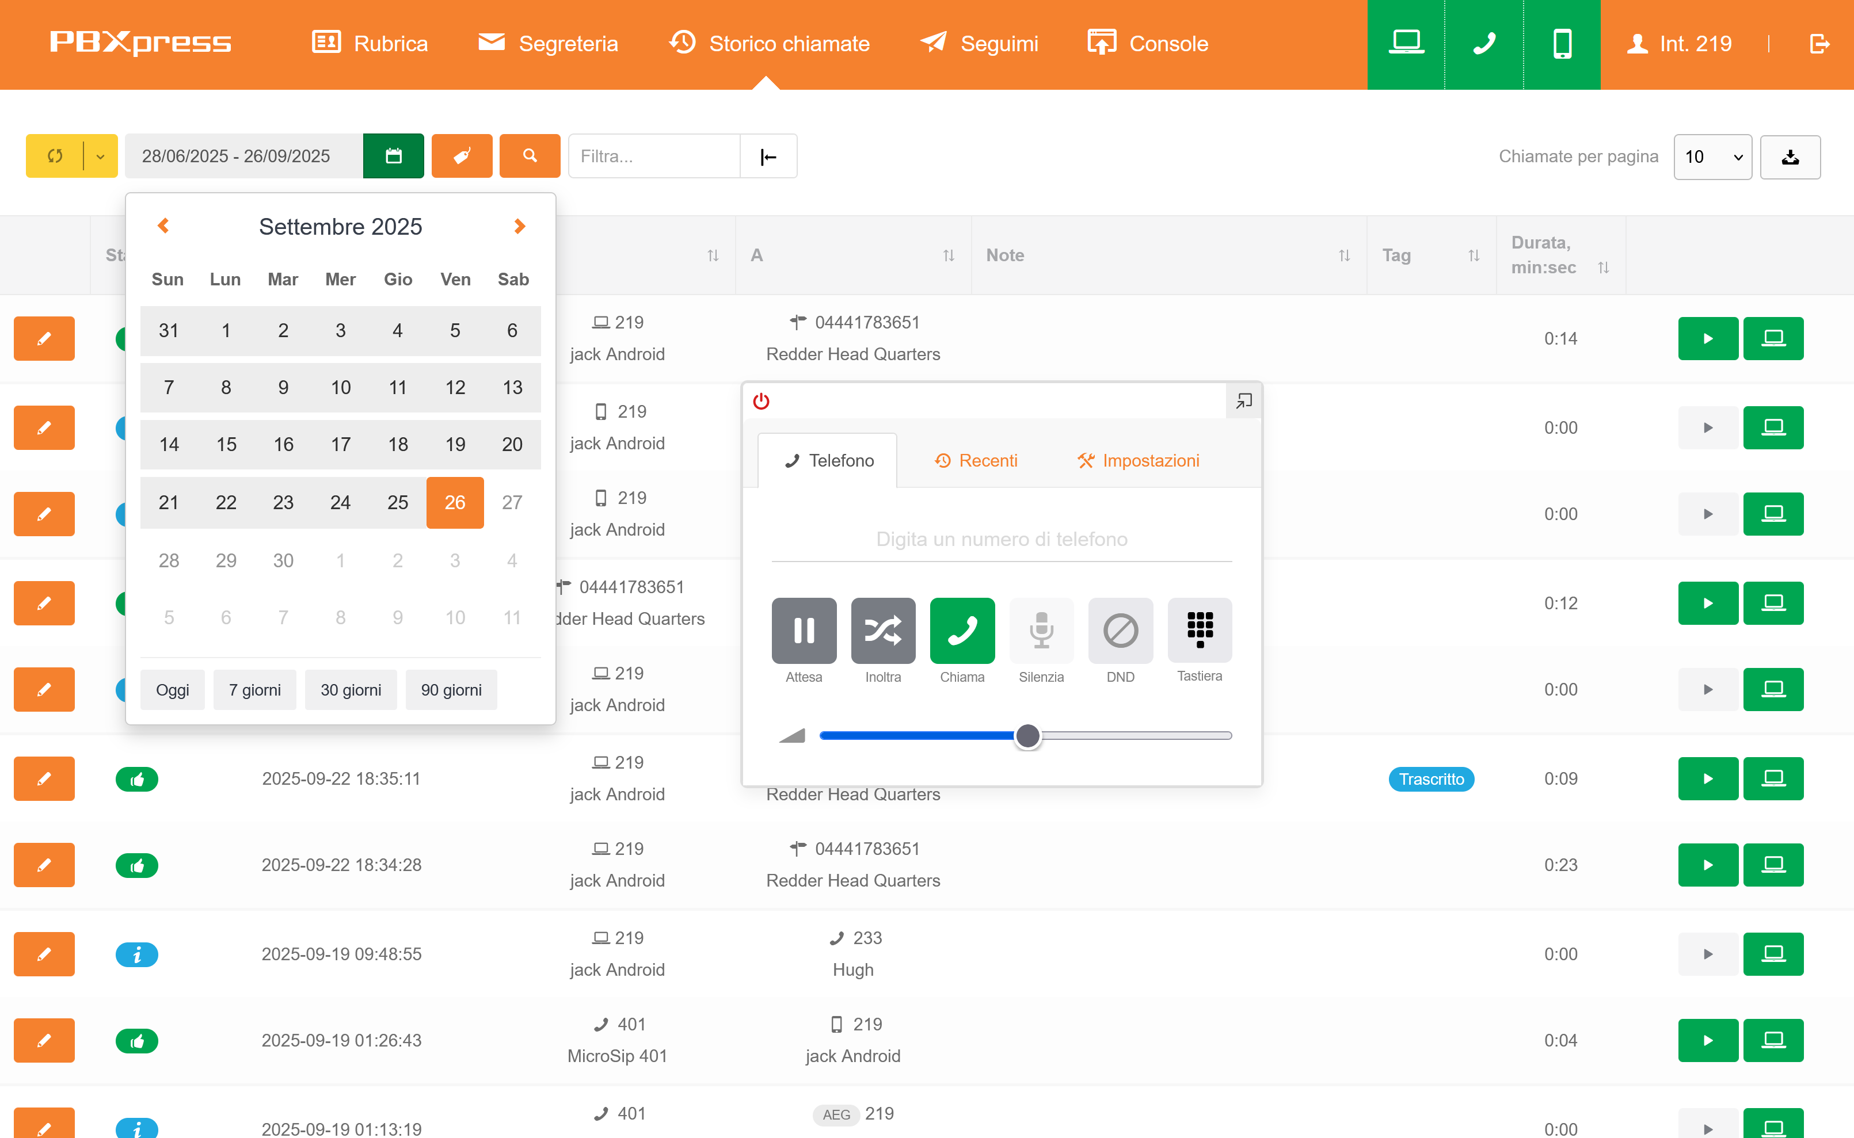Select a 30 giorni date range
Screen dimensions: 1854x1138
(x=350, y=689)
